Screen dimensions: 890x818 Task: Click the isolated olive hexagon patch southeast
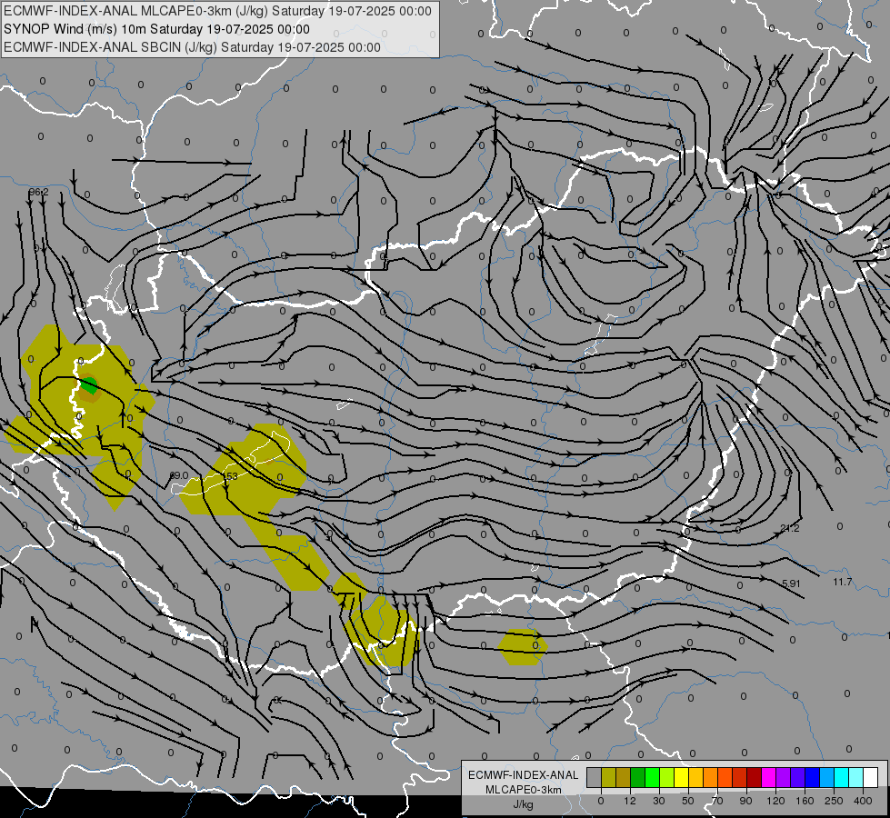click(x=523, y=646)
